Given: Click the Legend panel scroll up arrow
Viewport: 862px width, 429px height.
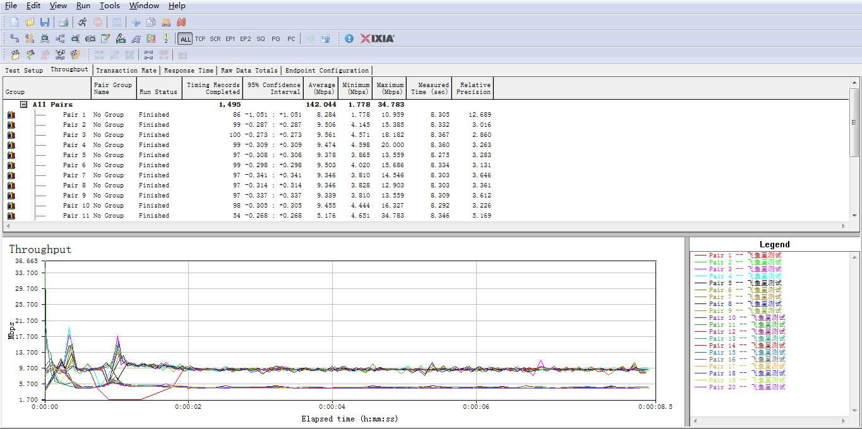Looking at the screenshot, I should tap(854, 257).
